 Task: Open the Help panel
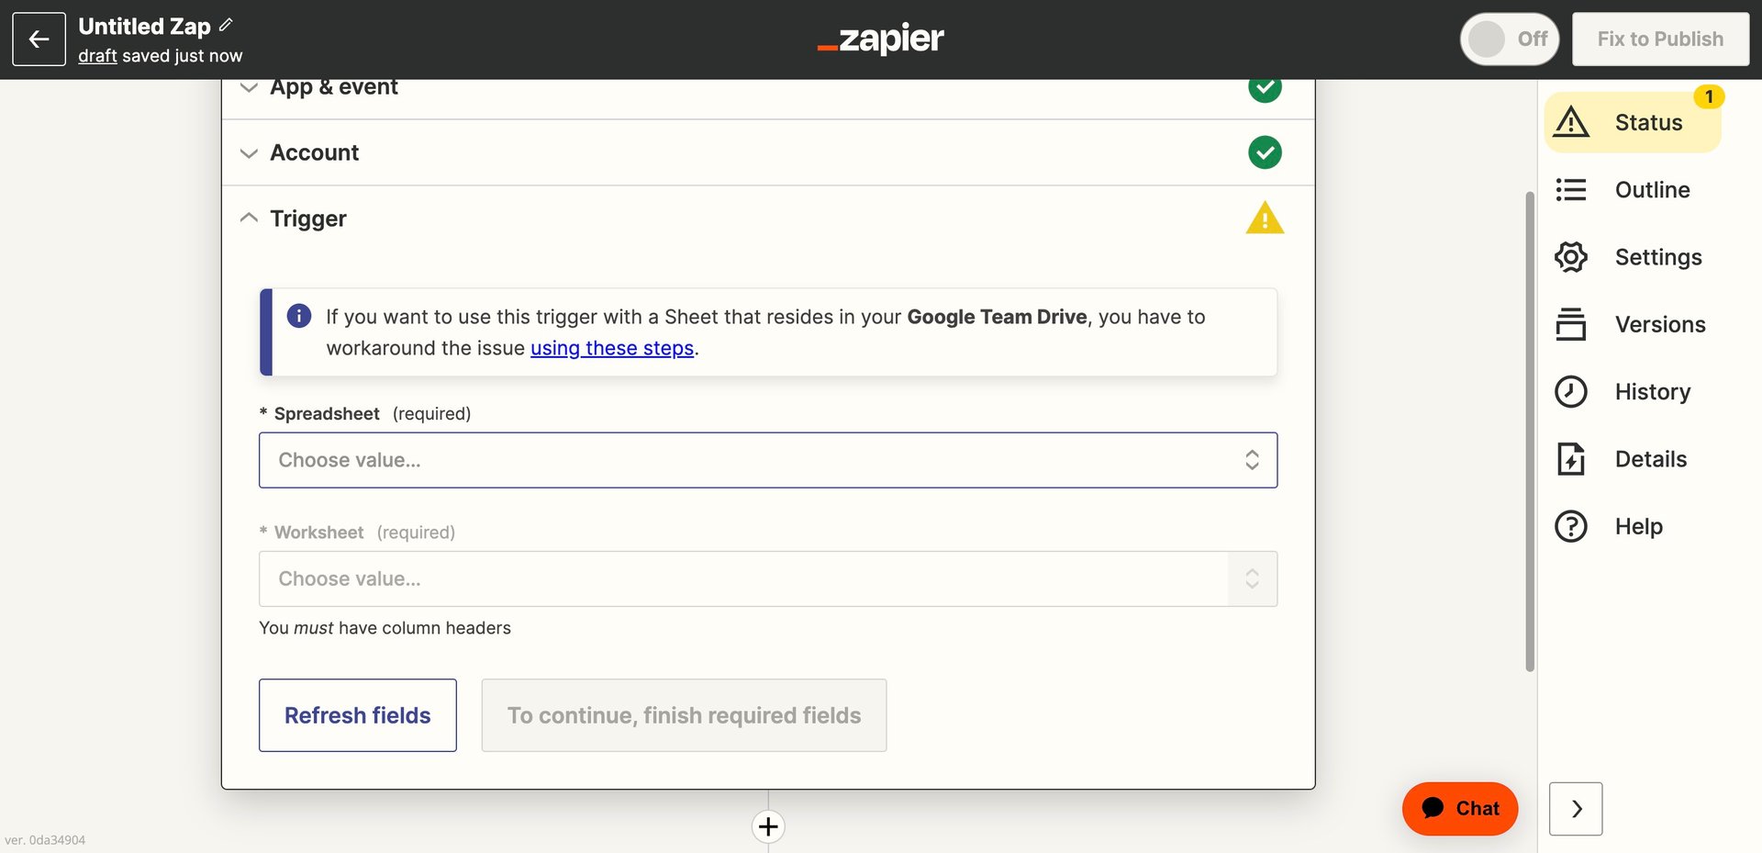[1633, 526]
